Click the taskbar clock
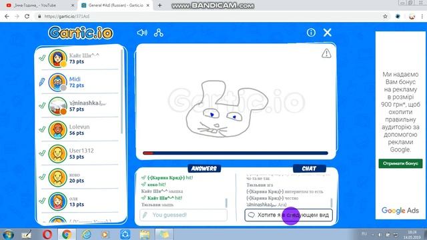Screen dimensions: 427x240 (412, 235)
